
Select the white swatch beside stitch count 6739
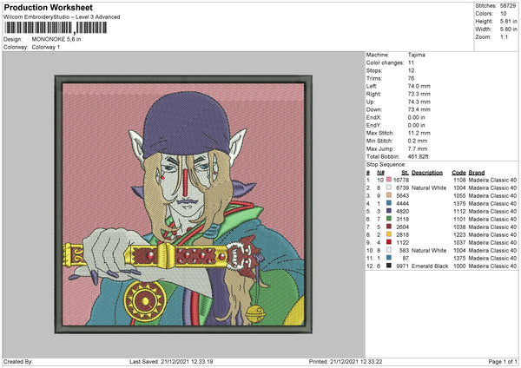[x=389, y=187]
